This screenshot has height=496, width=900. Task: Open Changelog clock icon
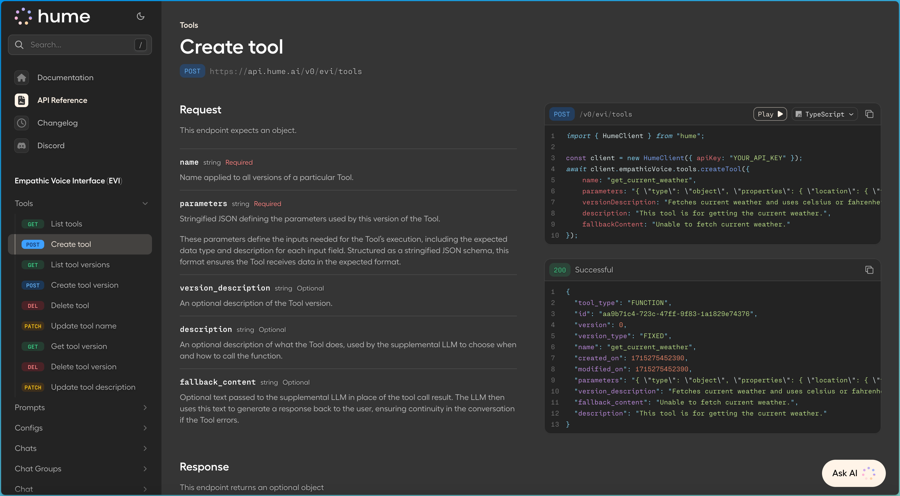[x=22, y=123]
